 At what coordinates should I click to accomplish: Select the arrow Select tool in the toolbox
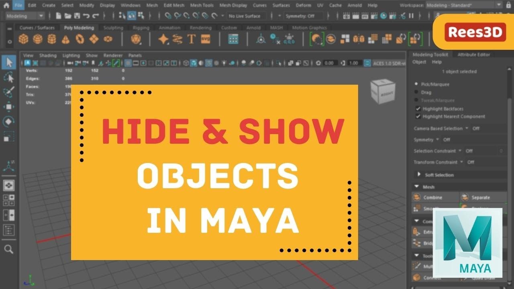tap(9, 62)
